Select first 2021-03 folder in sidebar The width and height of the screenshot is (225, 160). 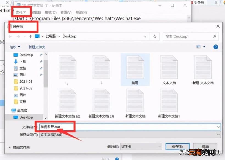26,81
